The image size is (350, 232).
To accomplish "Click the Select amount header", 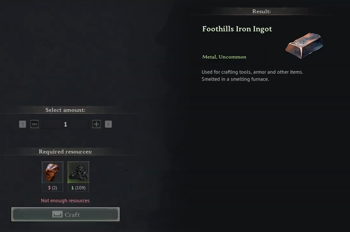I will pos(65,110).
